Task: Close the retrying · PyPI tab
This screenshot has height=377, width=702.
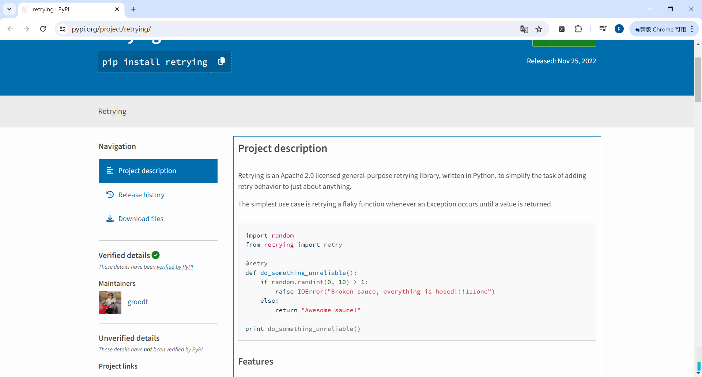Action: tap(117, 9)
